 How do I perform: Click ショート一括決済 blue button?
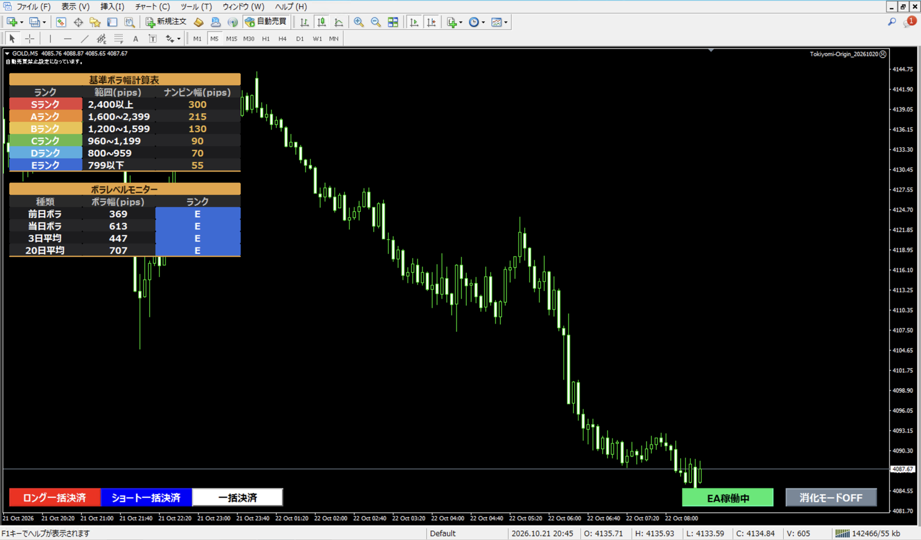(x=146, y=498)
